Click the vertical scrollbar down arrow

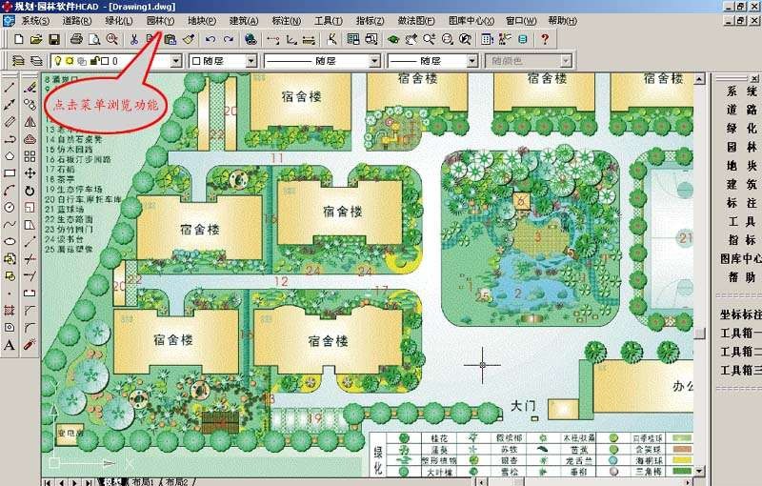[699, 471]
